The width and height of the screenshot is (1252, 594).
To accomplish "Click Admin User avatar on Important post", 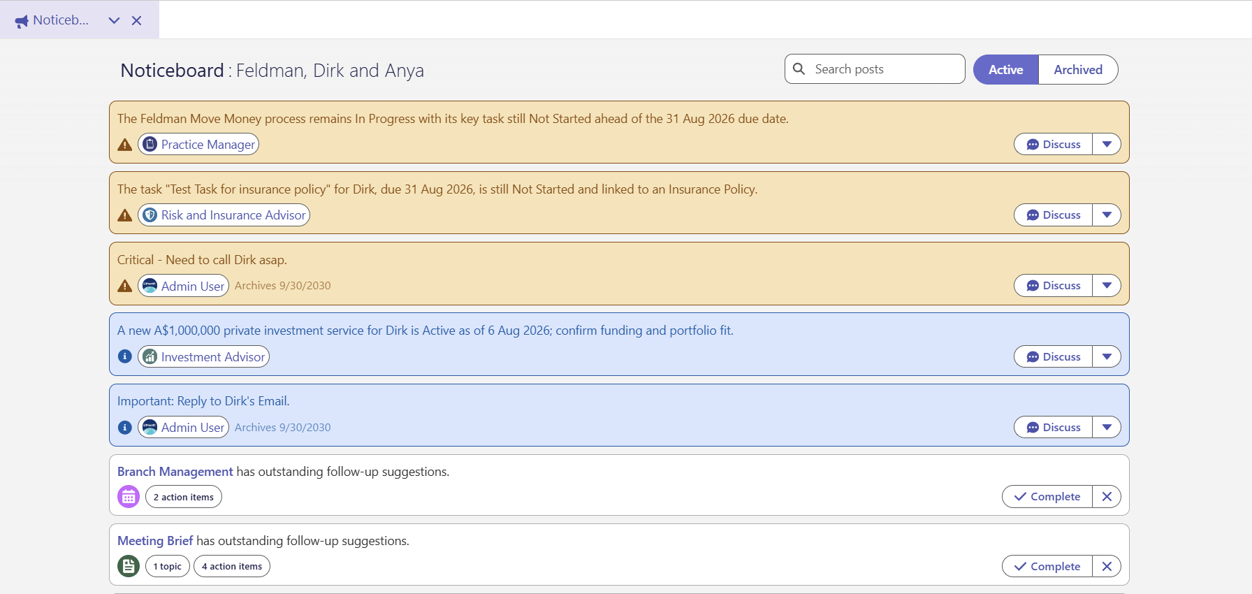I will [x=150, y=427].
